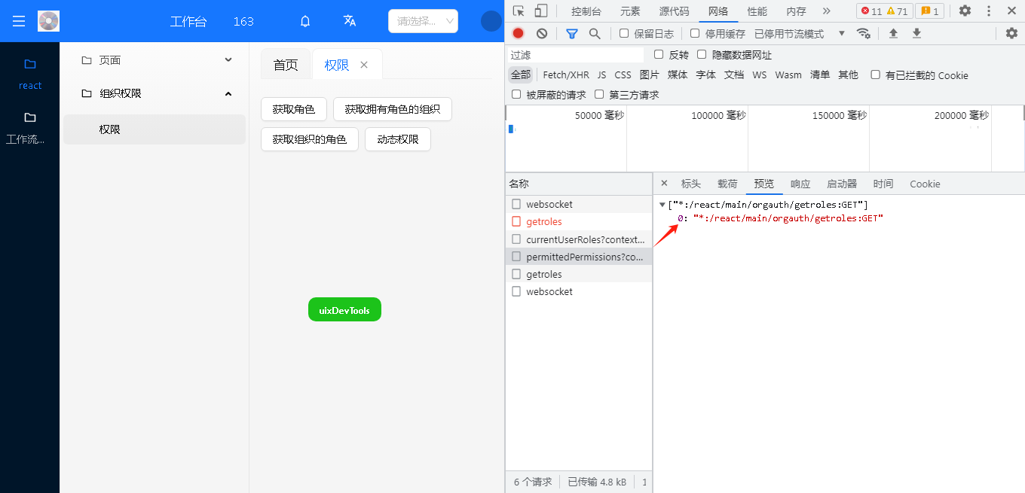Click the red error count badge 11
The image size is (1025, 493).
pyautogui.click(x=871, y=11)
